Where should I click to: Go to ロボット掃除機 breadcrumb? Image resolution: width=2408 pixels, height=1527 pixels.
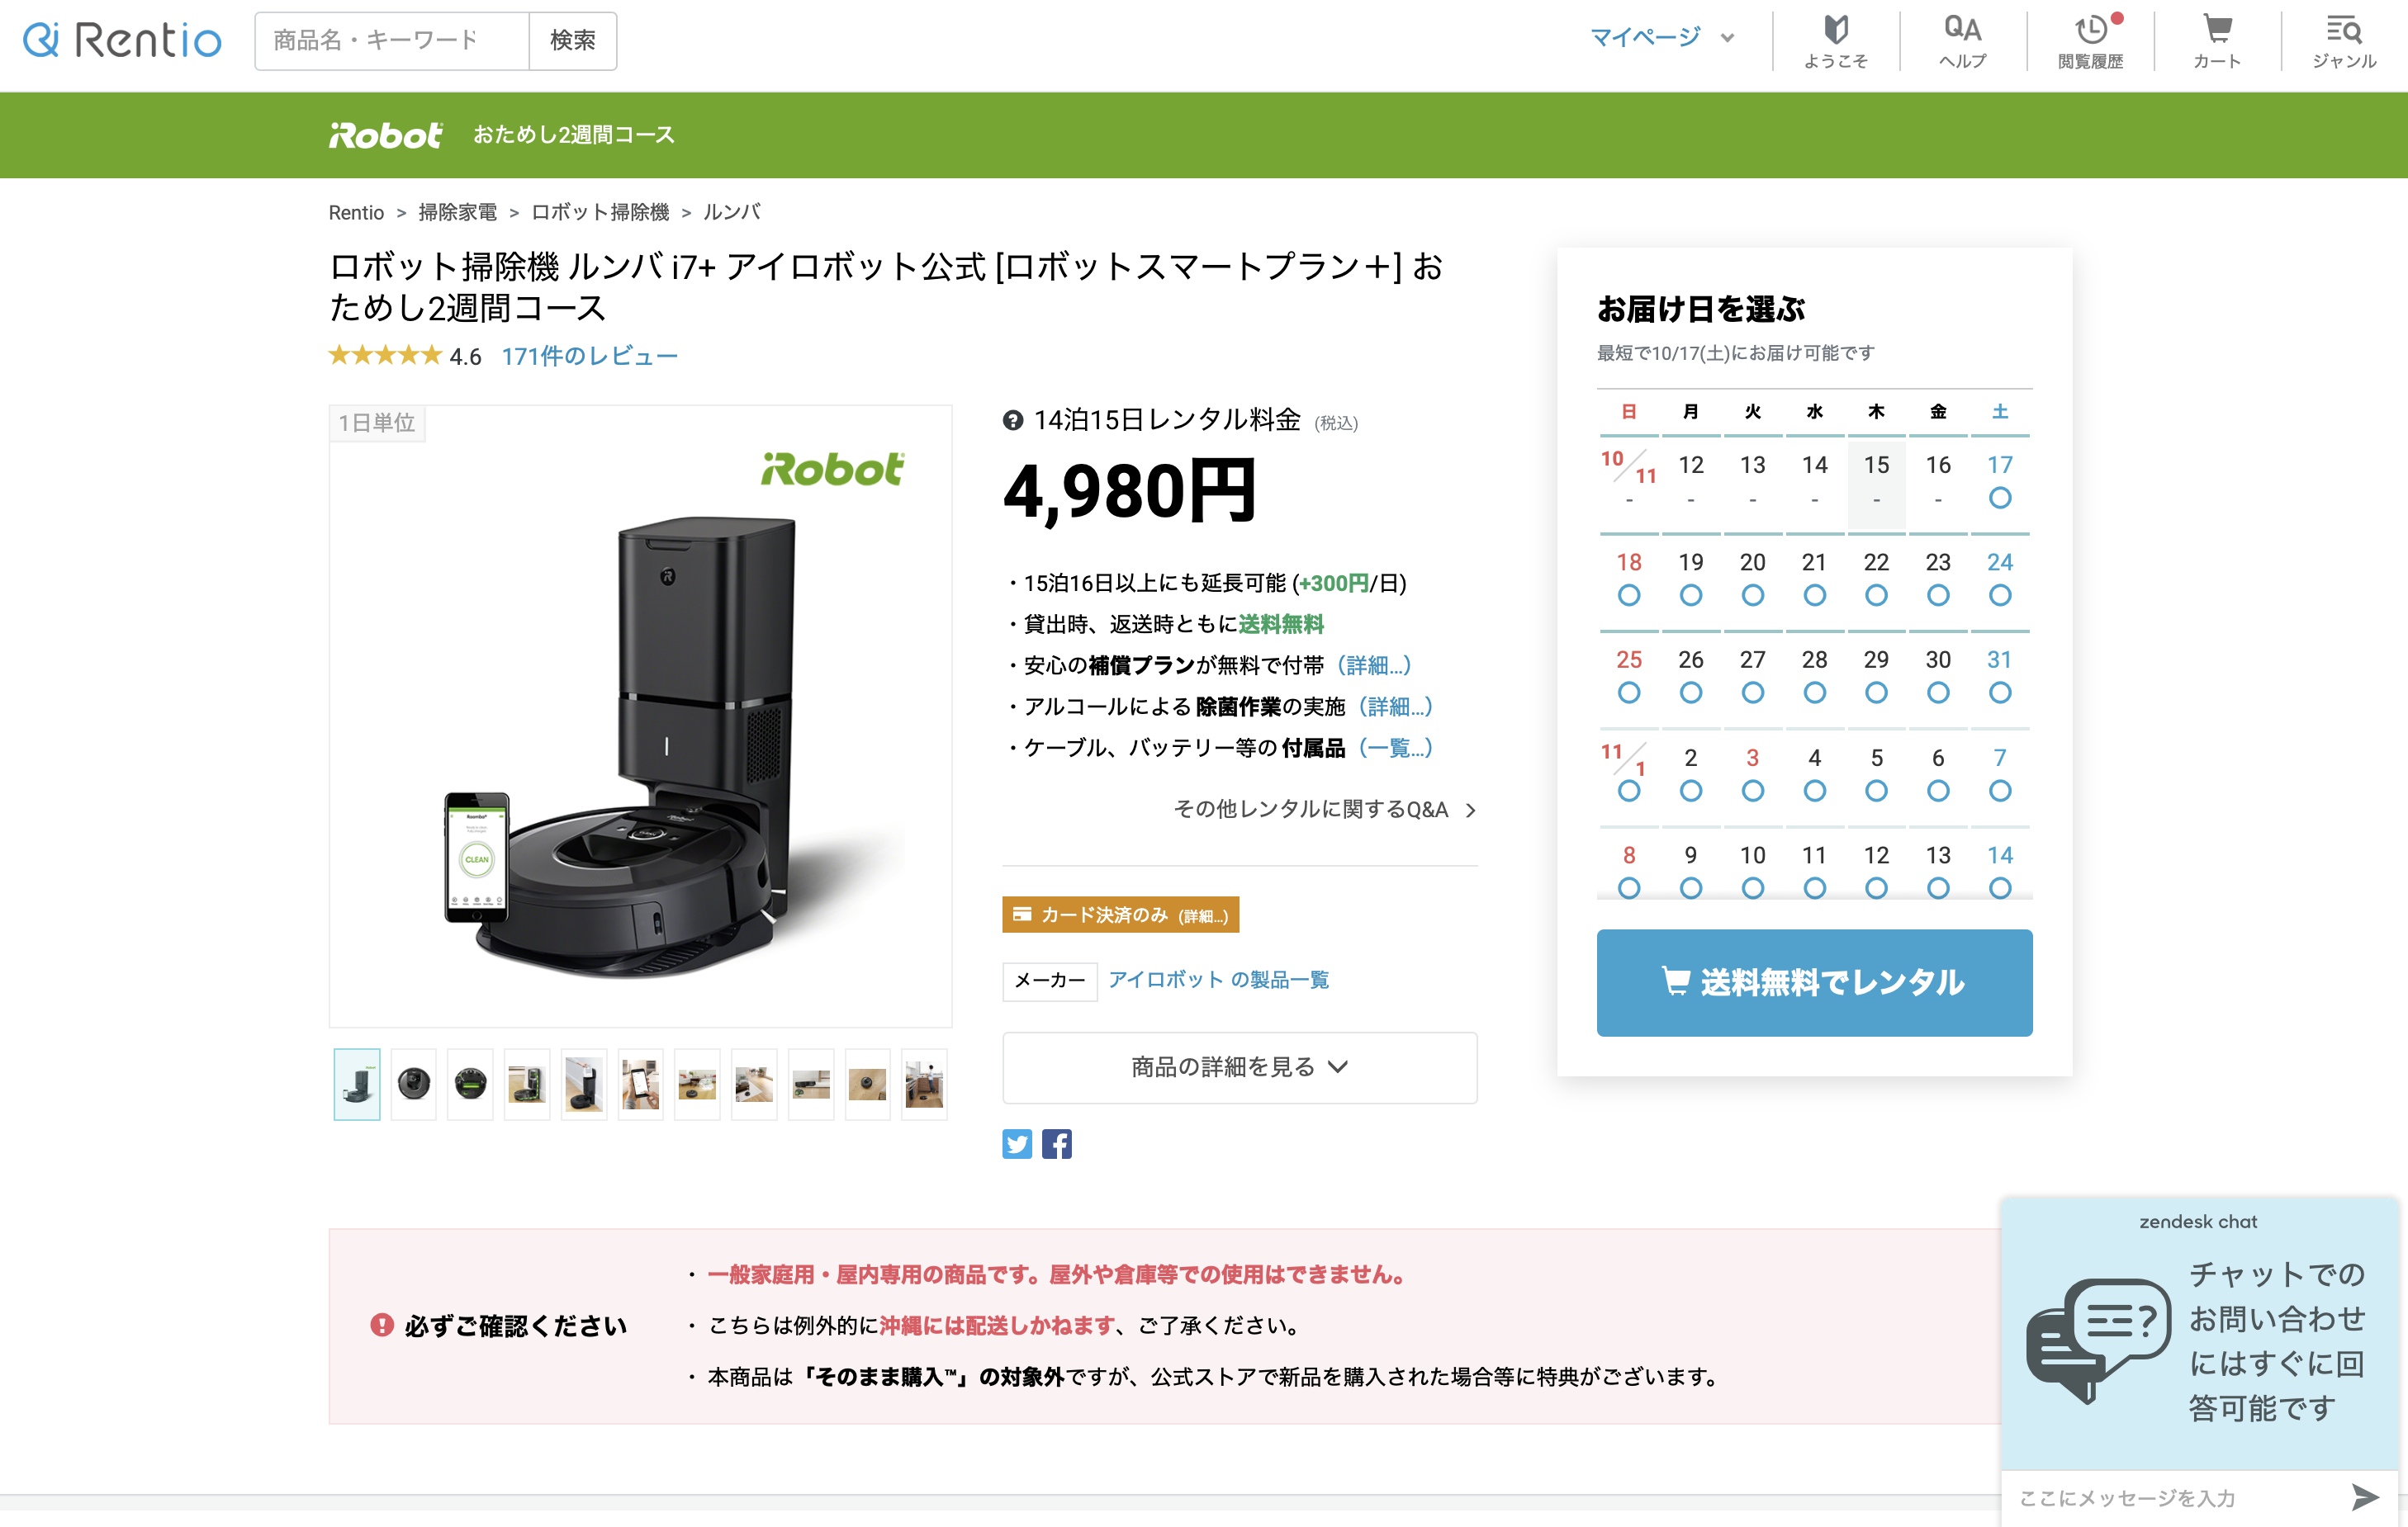coord(600,212)
